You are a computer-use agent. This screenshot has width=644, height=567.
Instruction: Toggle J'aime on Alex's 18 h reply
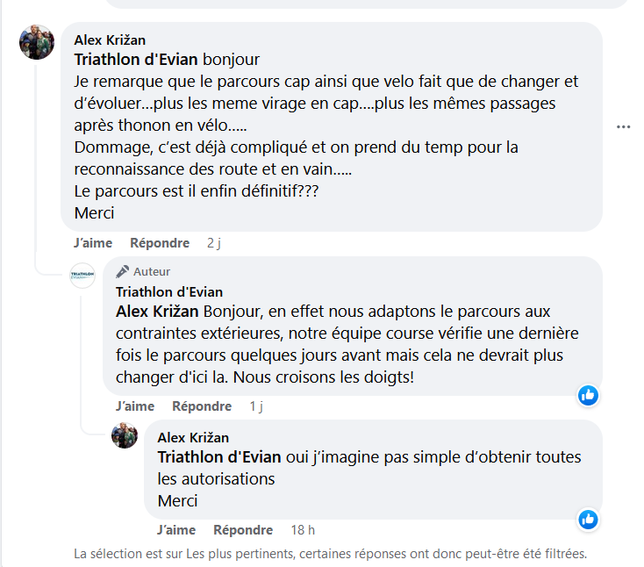pyautogui.click(x=176, y=530)
